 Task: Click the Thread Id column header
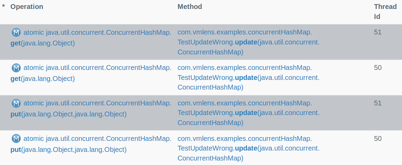pos(385,11)
